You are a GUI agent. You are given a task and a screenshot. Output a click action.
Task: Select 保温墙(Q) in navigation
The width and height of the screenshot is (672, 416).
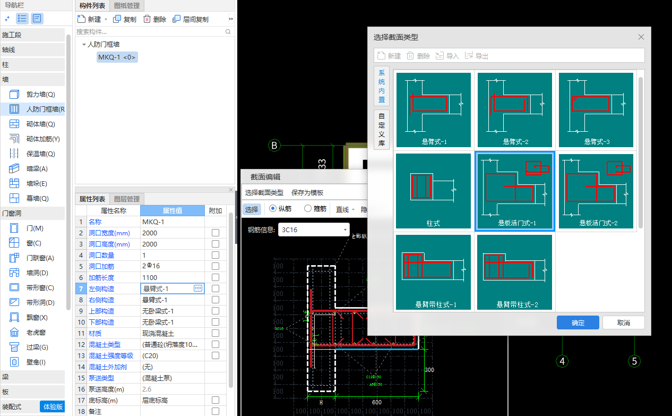(40, 154)
